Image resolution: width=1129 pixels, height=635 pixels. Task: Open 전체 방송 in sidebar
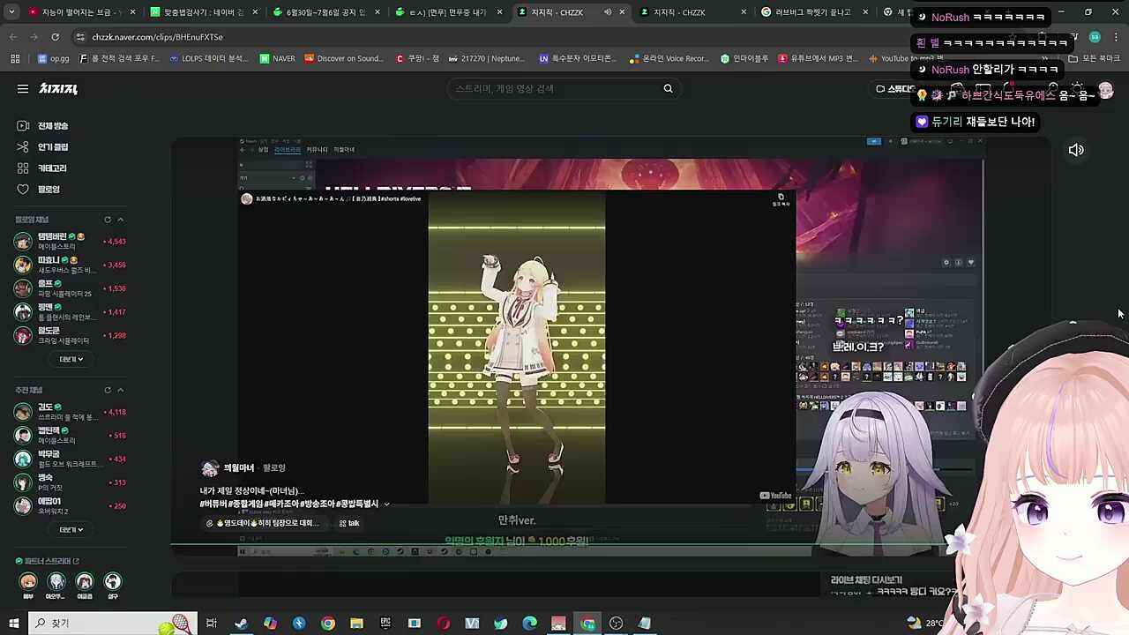[x=43, y=126]
